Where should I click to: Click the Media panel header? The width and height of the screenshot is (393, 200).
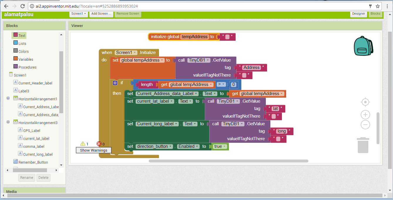tap(34, 191)
